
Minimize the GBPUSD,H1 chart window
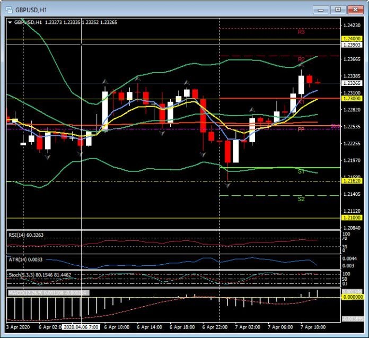point(321,10)
